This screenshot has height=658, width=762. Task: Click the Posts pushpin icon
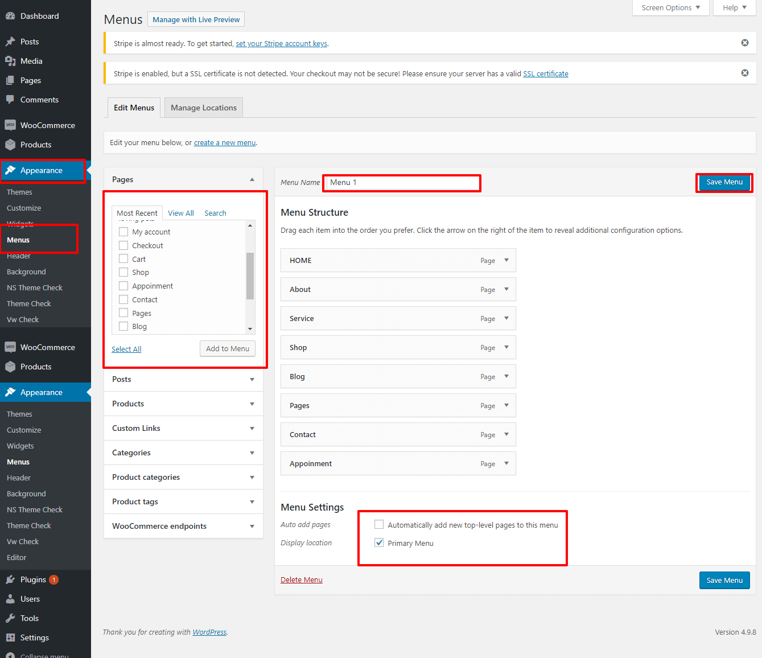10,42
